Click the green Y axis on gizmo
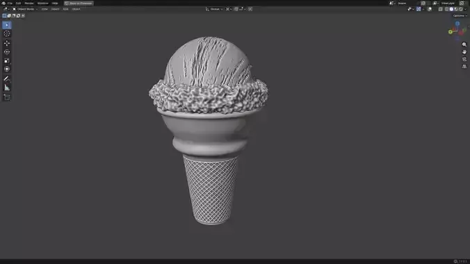470x264 pixels. [x=451, y=32]
